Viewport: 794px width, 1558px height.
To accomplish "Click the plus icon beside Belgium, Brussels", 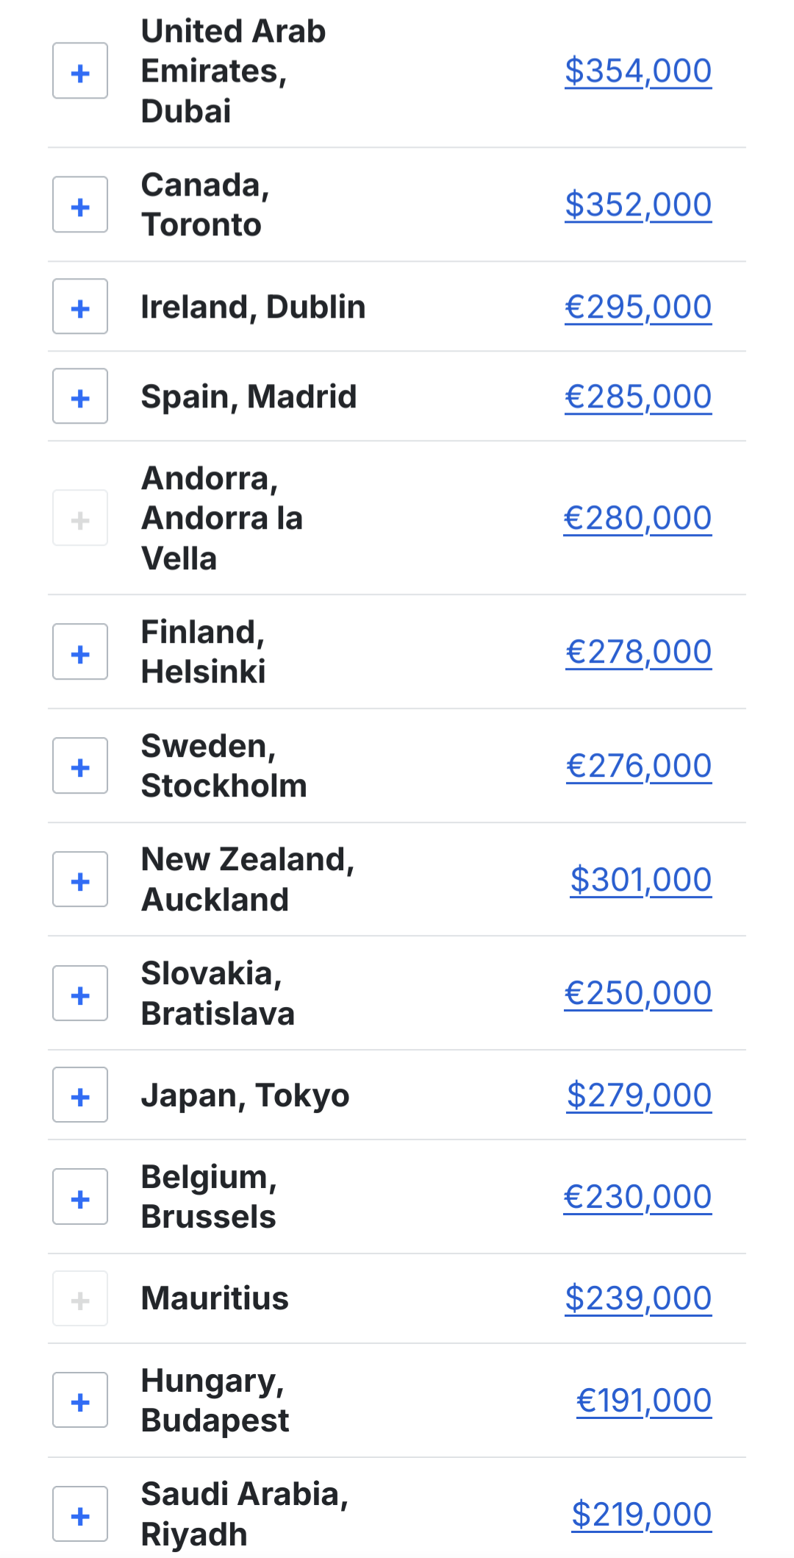I will tap(80, 1198).
